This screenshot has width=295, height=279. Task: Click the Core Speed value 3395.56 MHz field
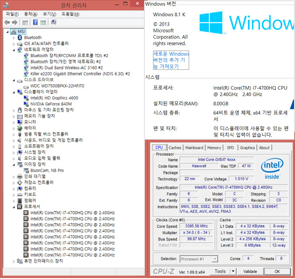click(x=196, y=226)
